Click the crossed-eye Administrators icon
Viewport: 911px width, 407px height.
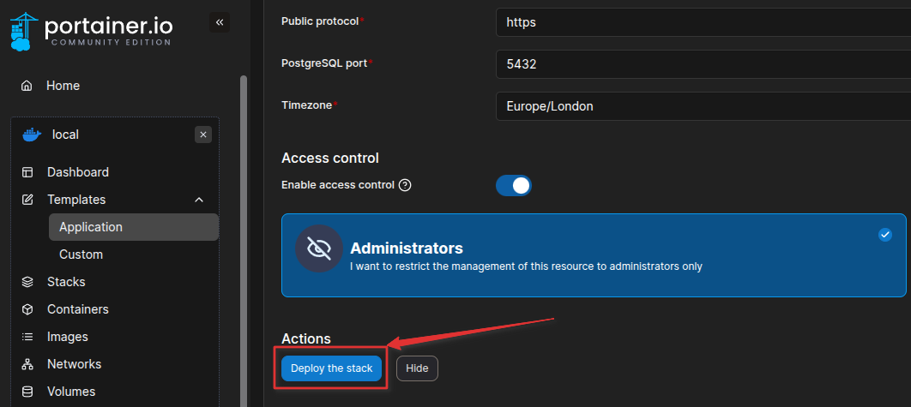[318, 248]
